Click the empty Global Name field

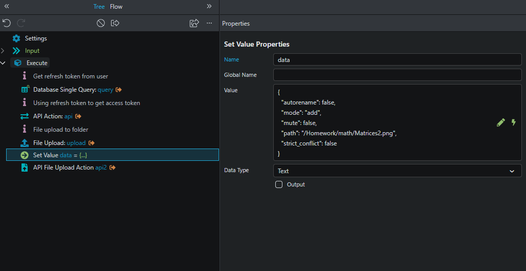click(x=397, y=75)
